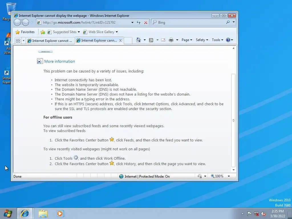The image size is (292, 219).
Task: Click the 100% zoom level button
Action: click(217, 176)
